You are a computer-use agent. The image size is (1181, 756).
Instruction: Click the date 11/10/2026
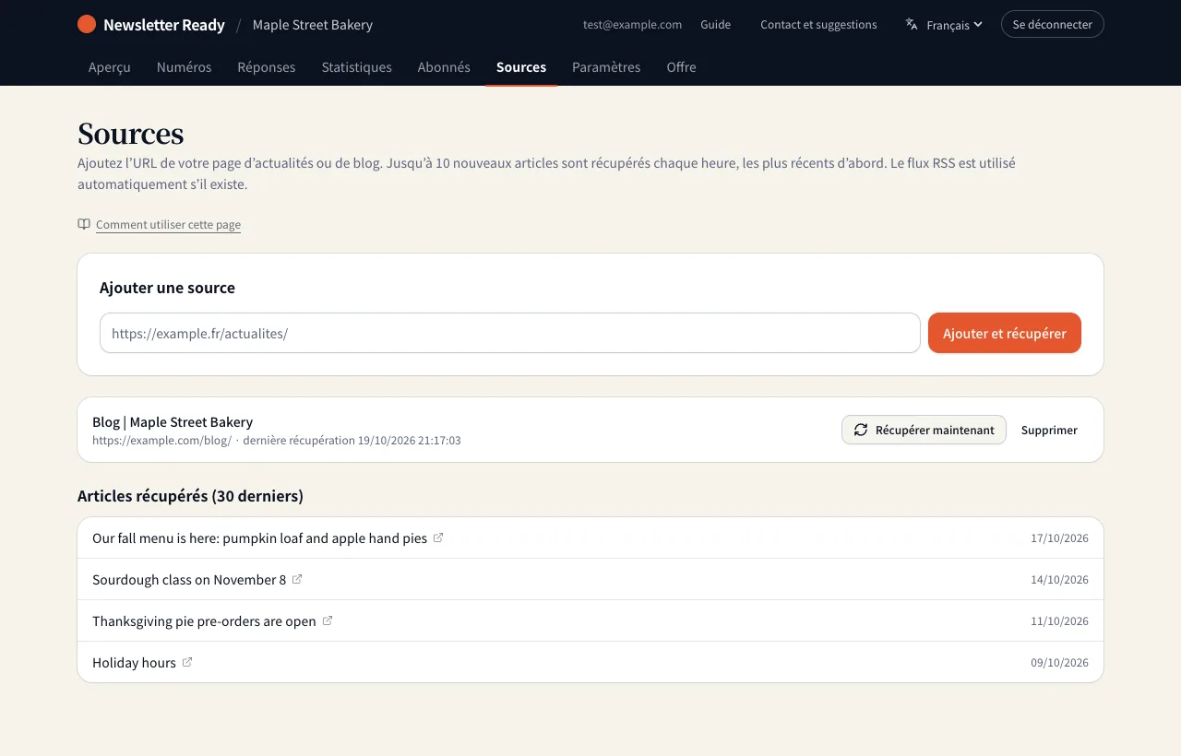click(x=1059, y=621)
